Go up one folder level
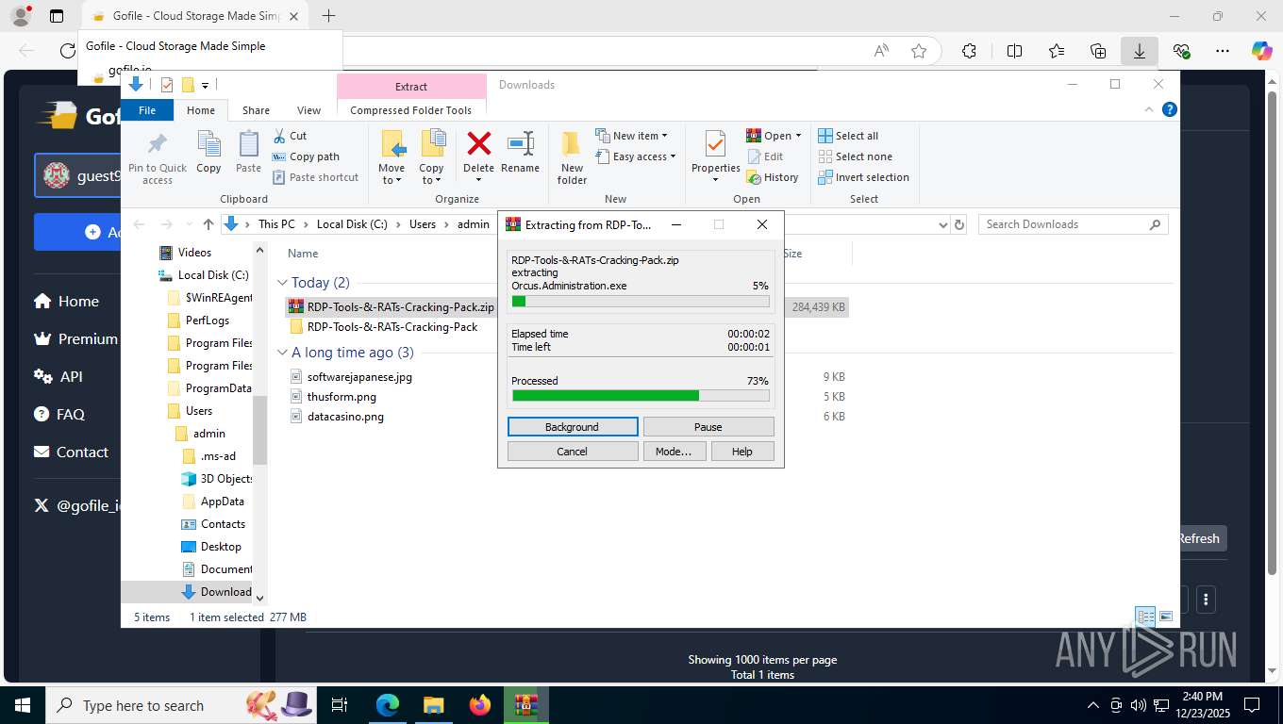Screen dimensions: 1283x724 [208, 224]
